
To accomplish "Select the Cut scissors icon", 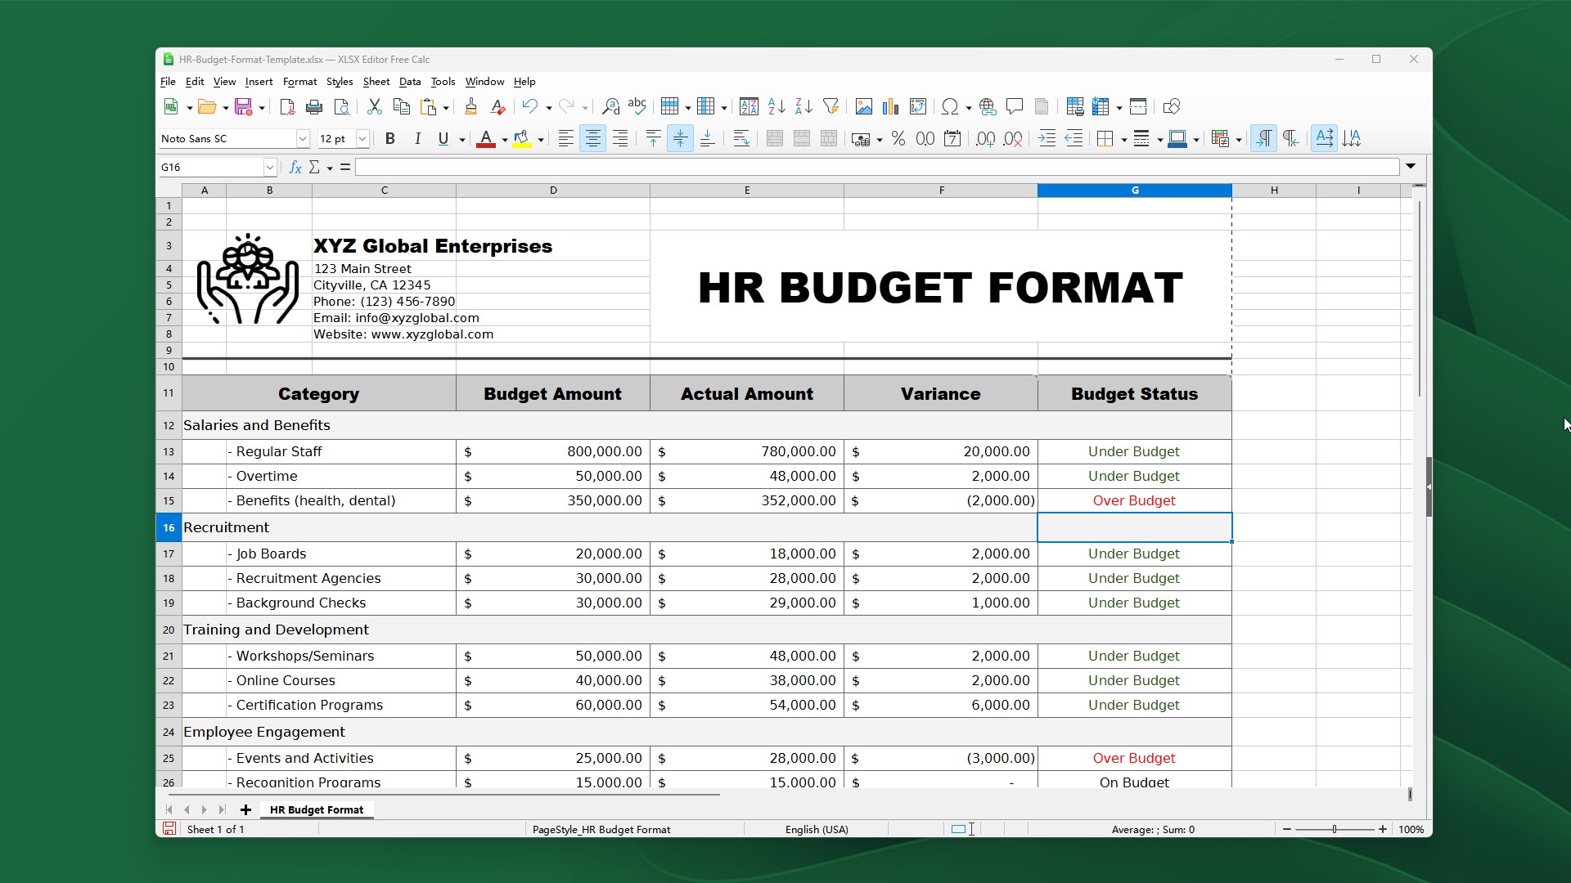I will click(x=375, y=107).
